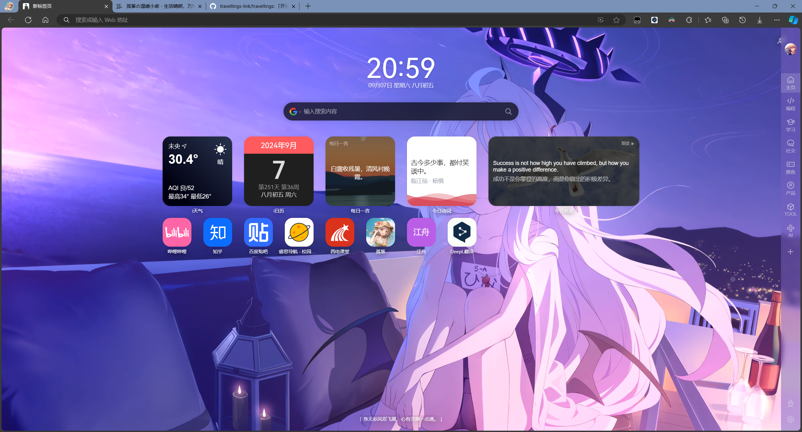Image resolution: width=802 pixels, height=432 pixels.
Task: Open the browser Settings and more menu
Action: tap(777, 20)
